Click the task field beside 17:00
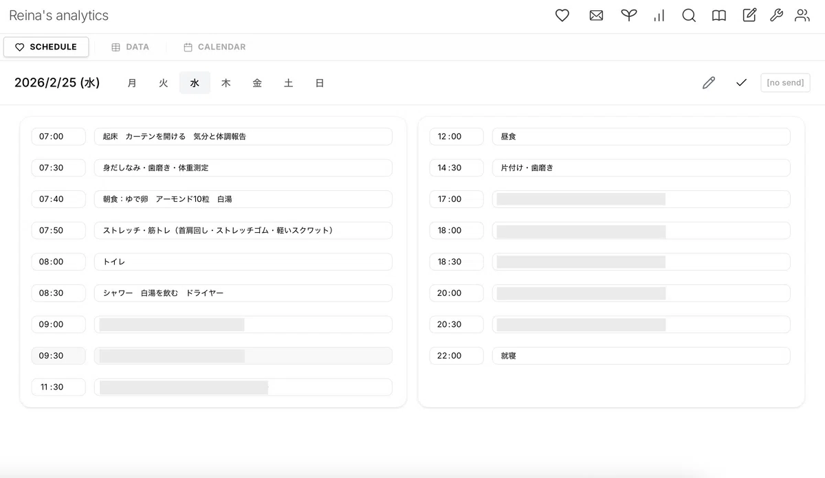The height and width of the screenshot is (478, 825). point(641,199)
